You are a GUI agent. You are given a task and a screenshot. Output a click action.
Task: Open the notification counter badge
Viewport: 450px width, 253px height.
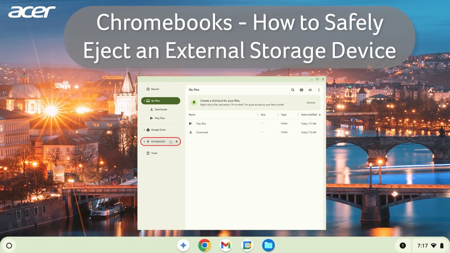pyautogui.click(x=403, y=246)
